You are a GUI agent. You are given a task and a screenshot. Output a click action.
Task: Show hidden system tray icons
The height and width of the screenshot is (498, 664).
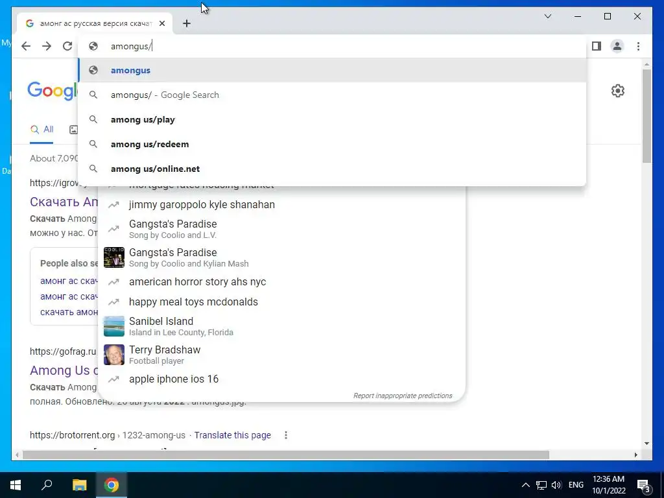pyautogui.click(x=525, y=485)
